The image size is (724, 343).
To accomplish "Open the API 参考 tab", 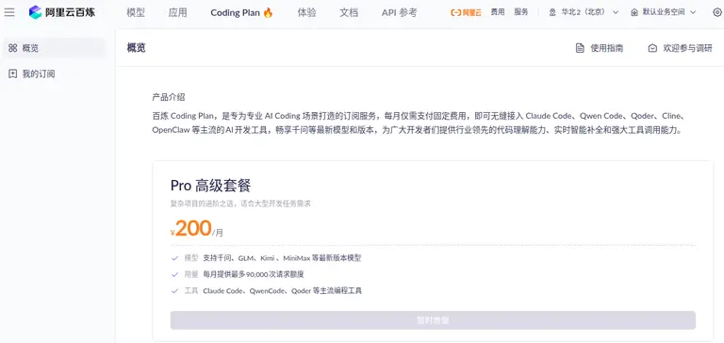I will pos(400,13).
